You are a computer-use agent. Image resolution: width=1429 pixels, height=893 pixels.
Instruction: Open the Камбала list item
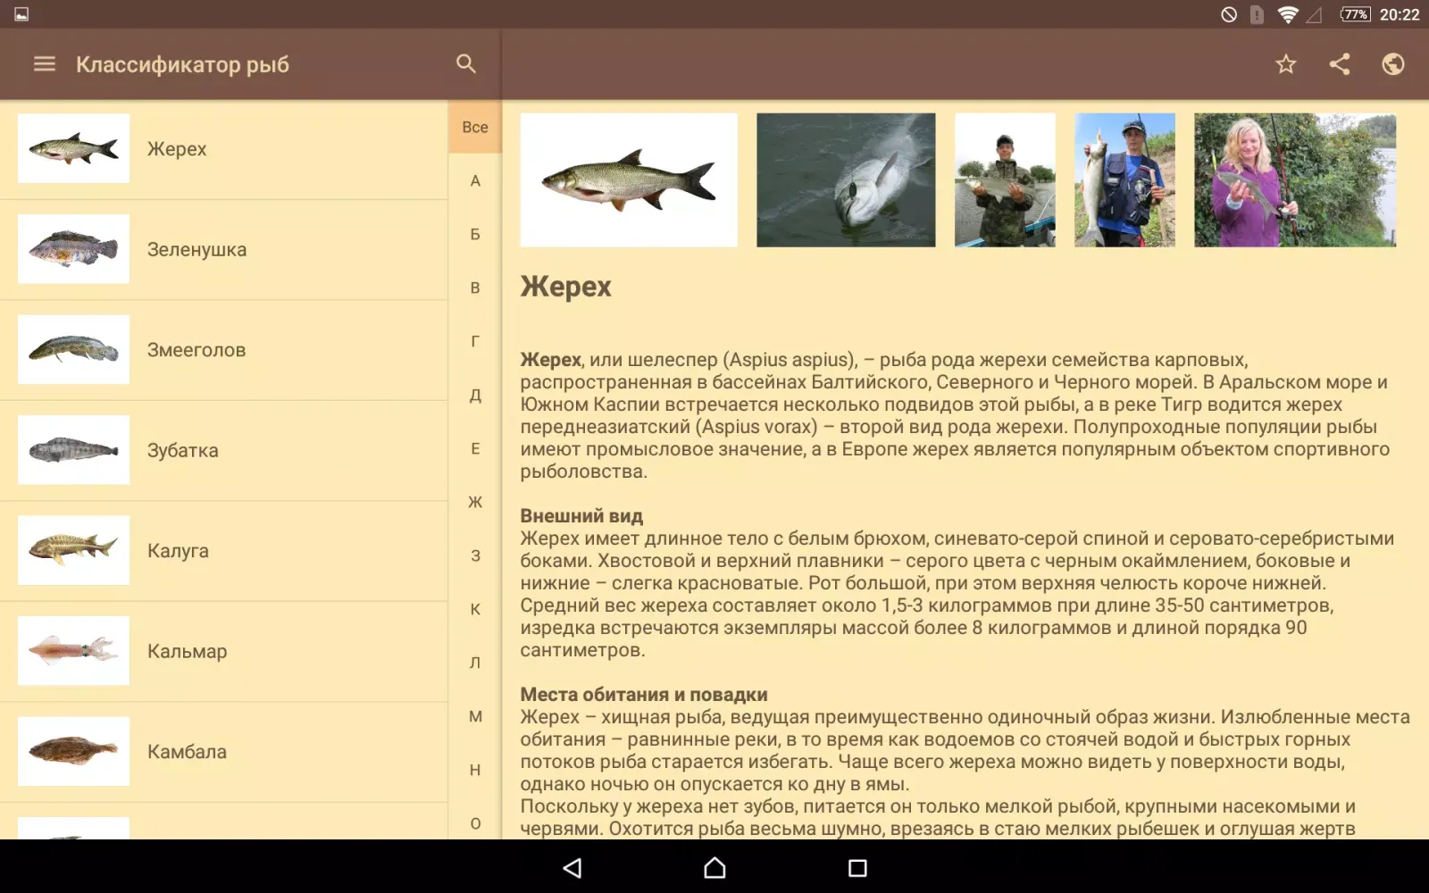click(223, 752)
